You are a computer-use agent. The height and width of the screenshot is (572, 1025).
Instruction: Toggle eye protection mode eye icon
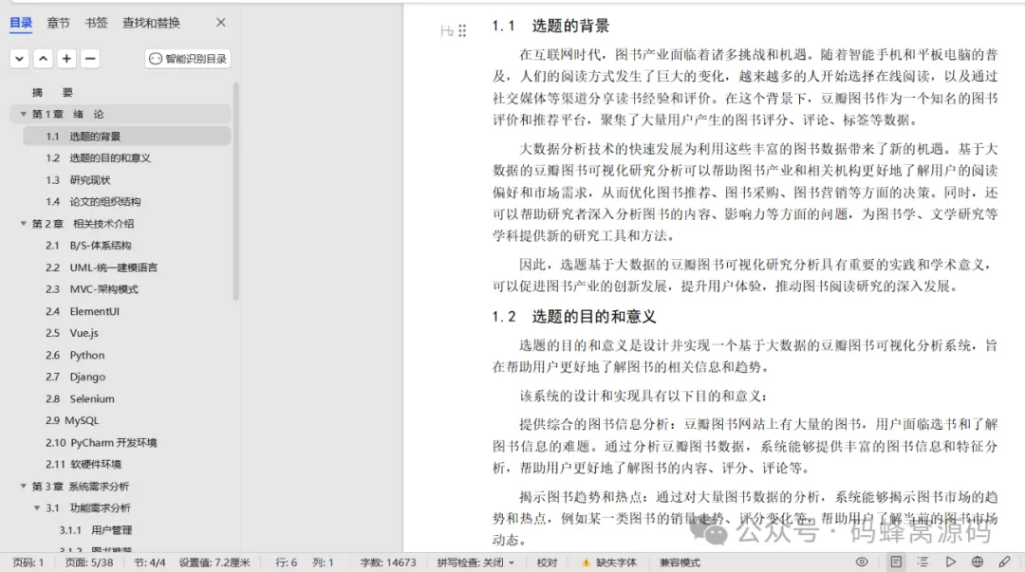[x=862, y=563]
